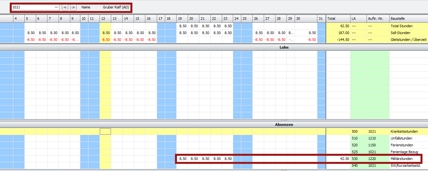Select LA code 530 in Absenzen
This screenshot has height=171, width=428.
[358, 159]
